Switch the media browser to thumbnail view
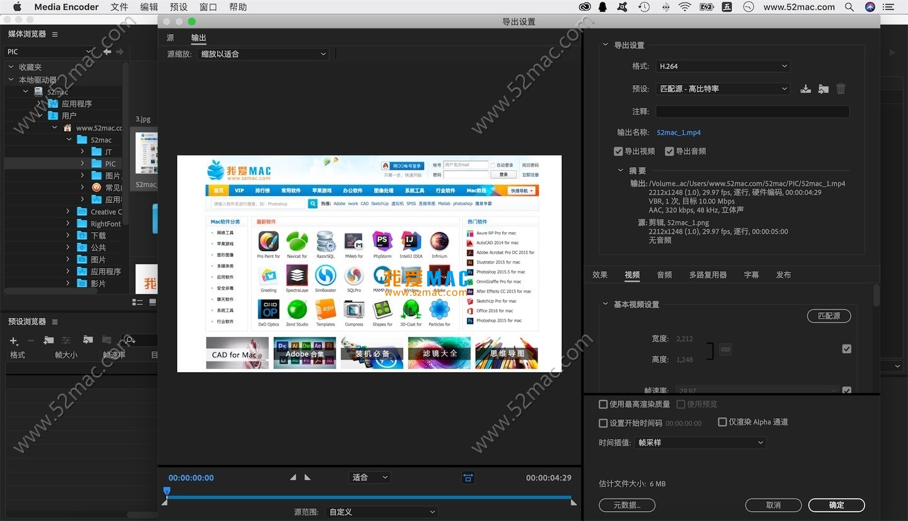The height and width of the screenshot is (521, 908). 152,302
